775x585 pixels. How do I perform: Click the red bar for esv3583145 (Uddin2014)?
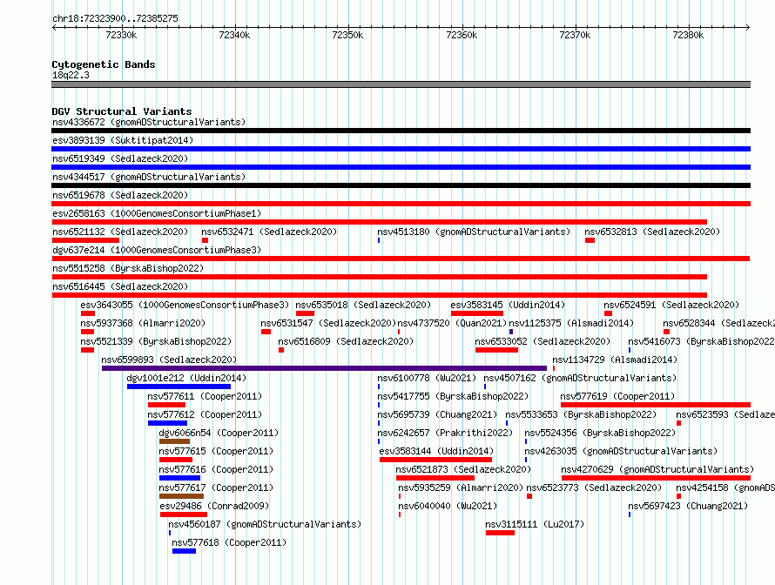pos(477,313)
